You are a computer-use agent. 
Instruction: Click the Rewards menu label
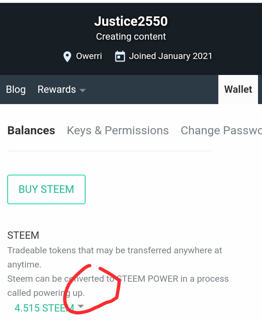[57, 90]
